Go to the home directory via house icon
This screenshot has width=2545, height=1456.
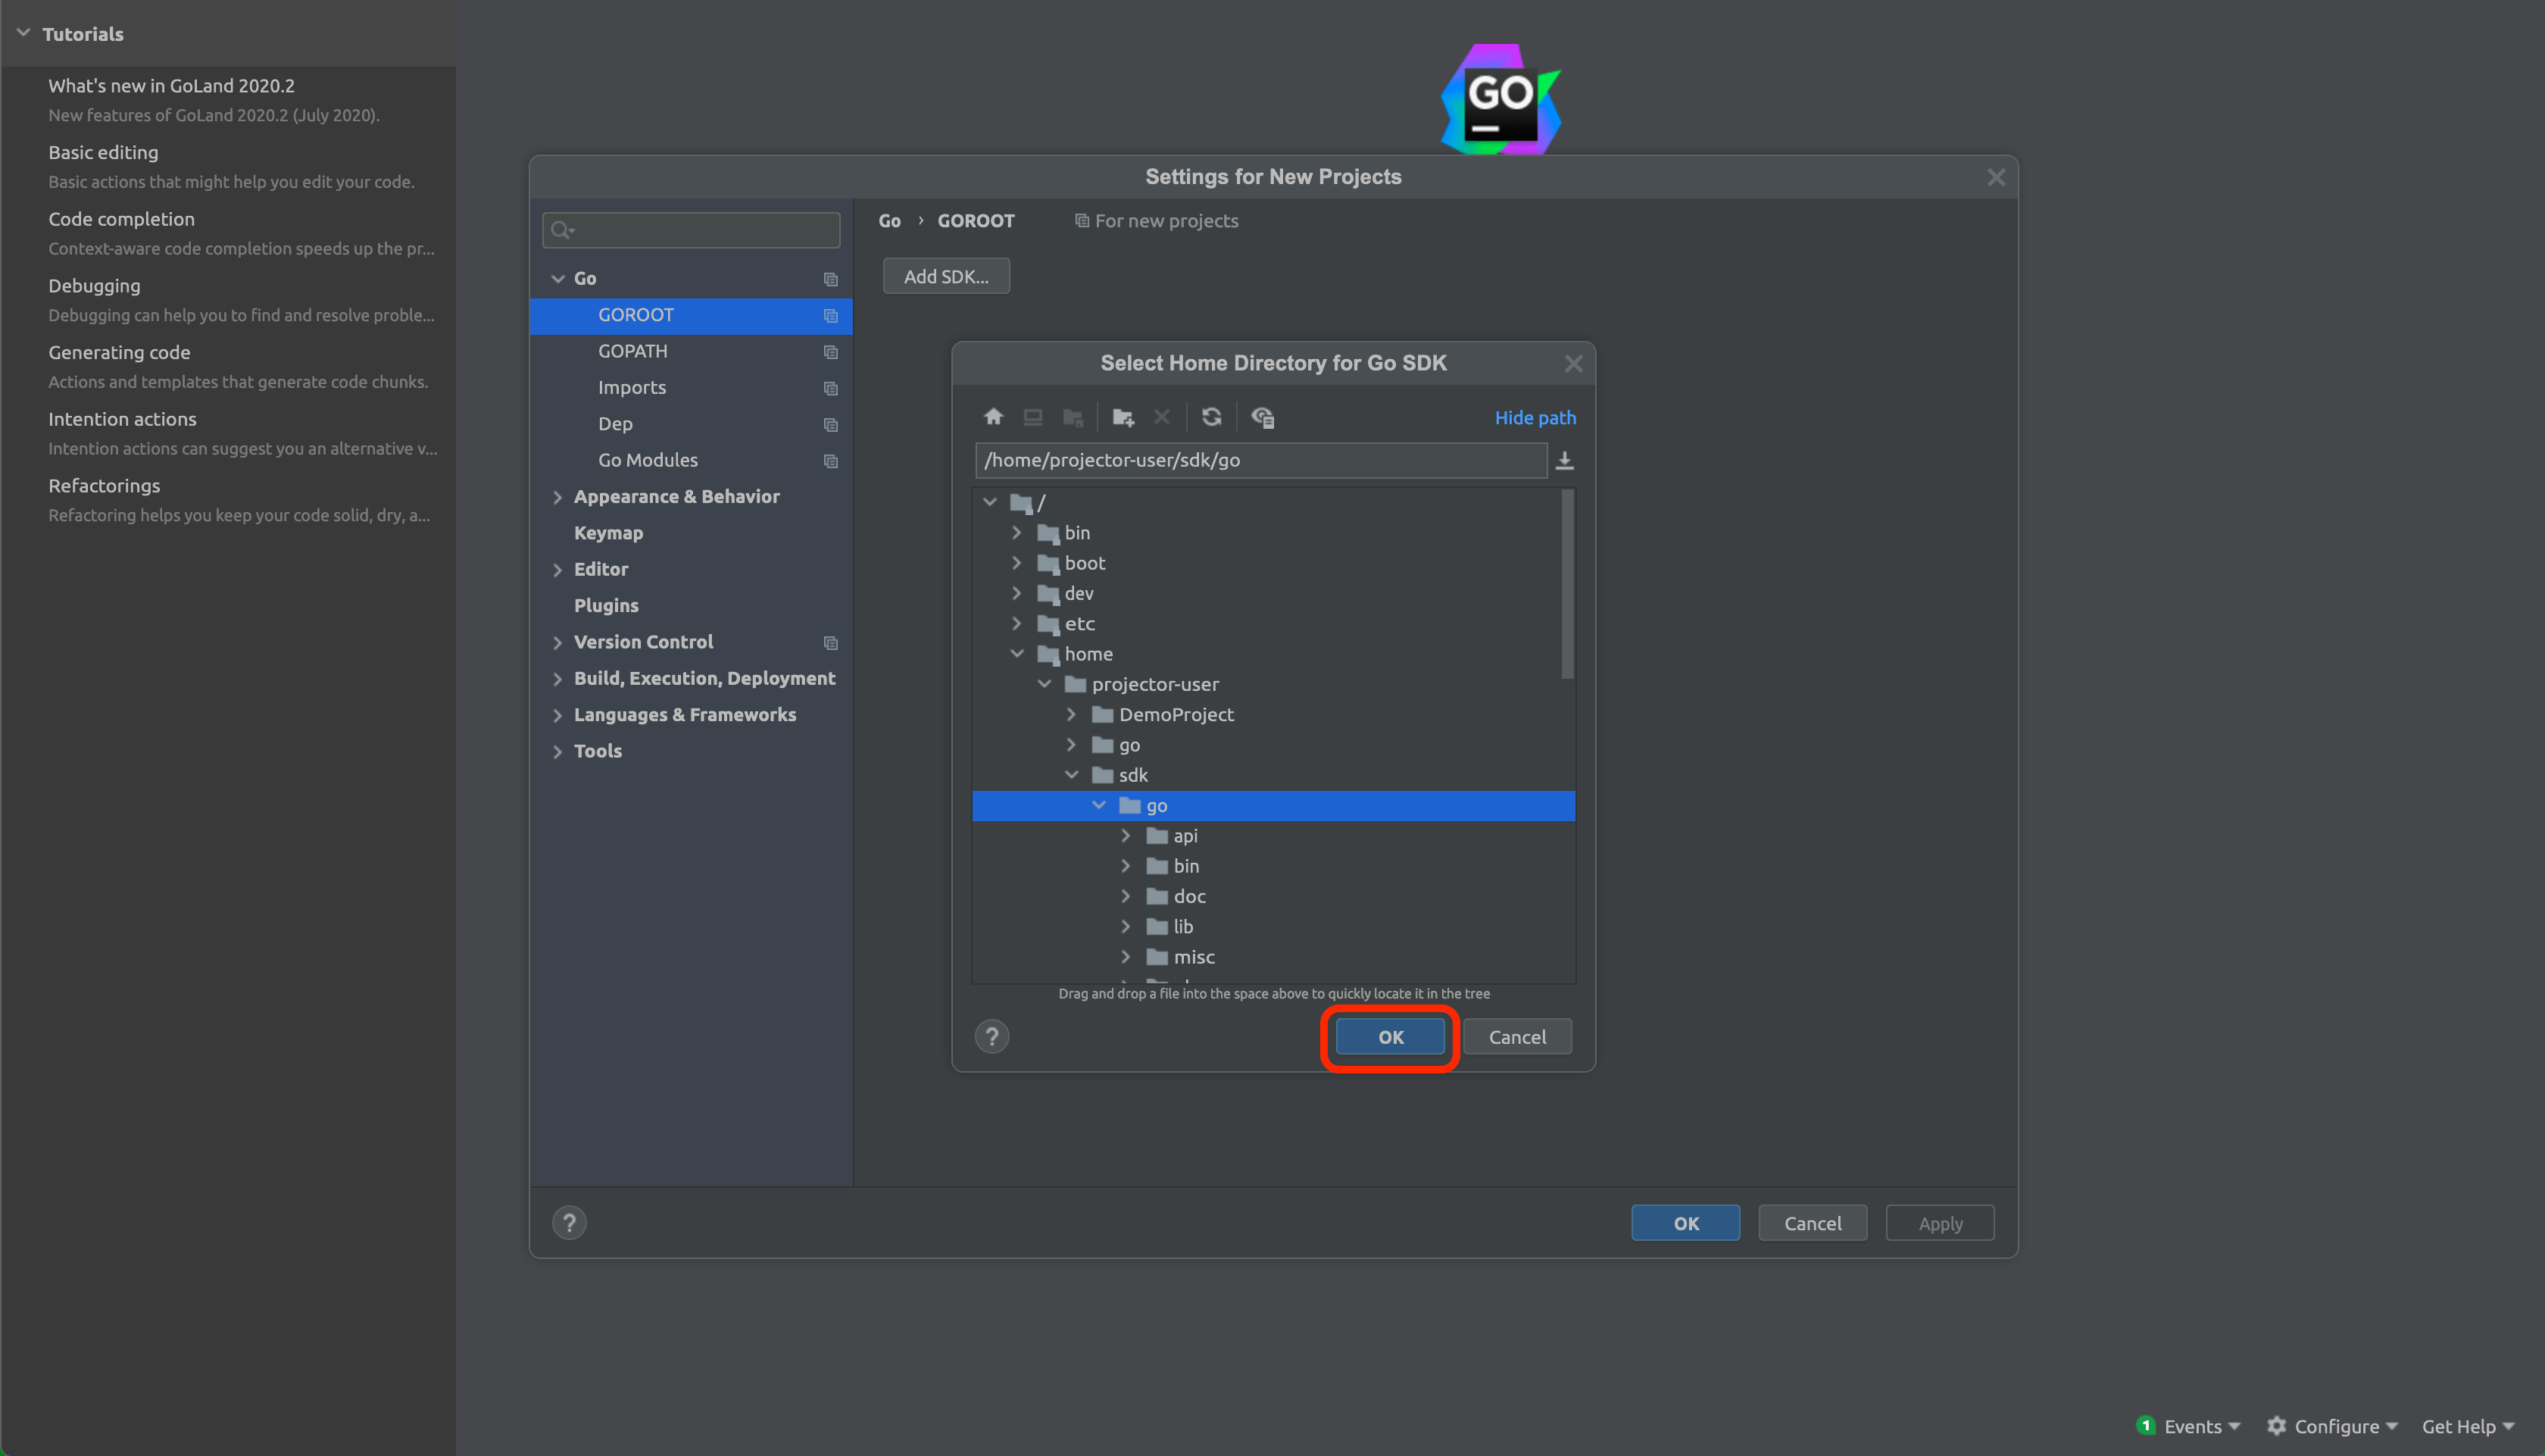click(992, 417)
